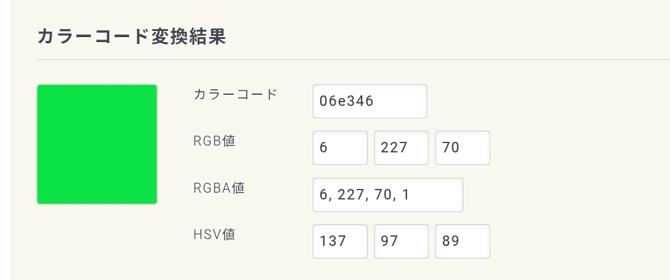The width and height of the screenshot is (670, 280).
Task: Click the RGBA field showing 6, 227, 70, 1
Action: coord(388,195)
